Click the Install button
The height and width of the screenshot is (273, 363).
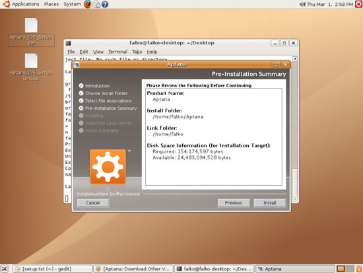pos(270,203)
